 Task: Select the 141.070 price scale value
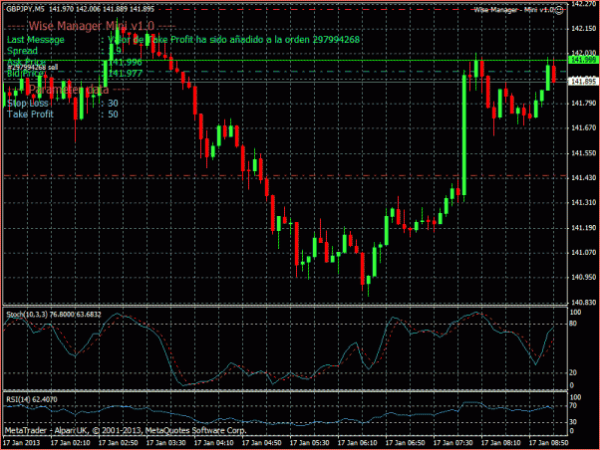(x=583, y=253)
